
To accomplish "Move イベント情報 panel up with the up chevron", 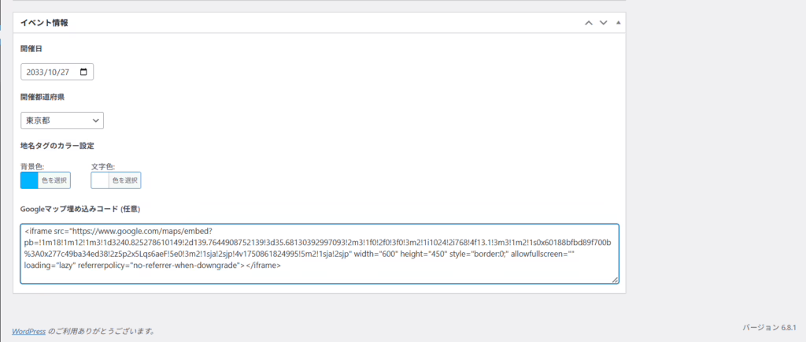I will [589, 23].
